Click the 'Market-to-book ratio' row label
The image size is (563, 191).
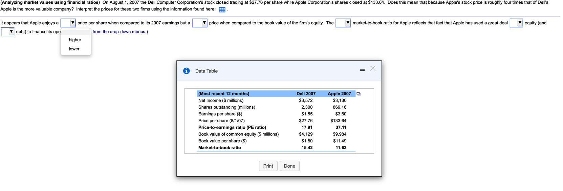point(220,148)
